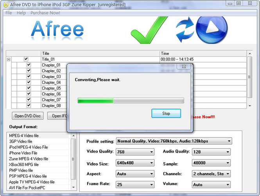Viewport: 260px width, 196px height.
Task: Click the blue play sphere icon
Action: point(212,30)
